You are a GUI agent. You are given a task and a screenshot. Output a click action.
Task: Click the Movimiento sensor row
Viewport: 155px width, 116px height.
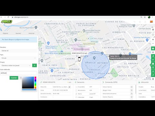[87, 90]
